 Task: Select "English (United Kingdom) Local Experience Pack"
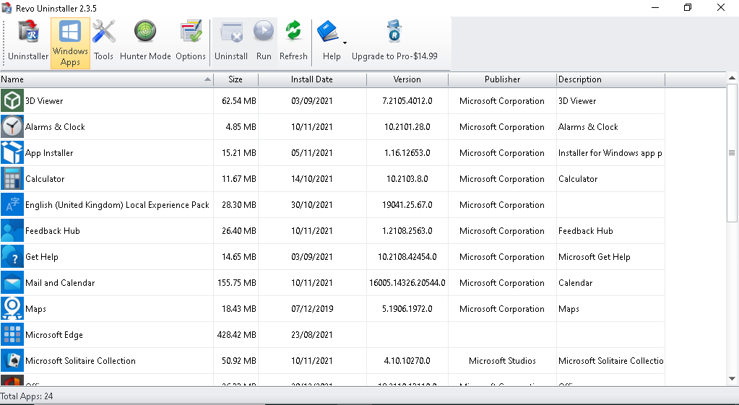click(117, 205)
